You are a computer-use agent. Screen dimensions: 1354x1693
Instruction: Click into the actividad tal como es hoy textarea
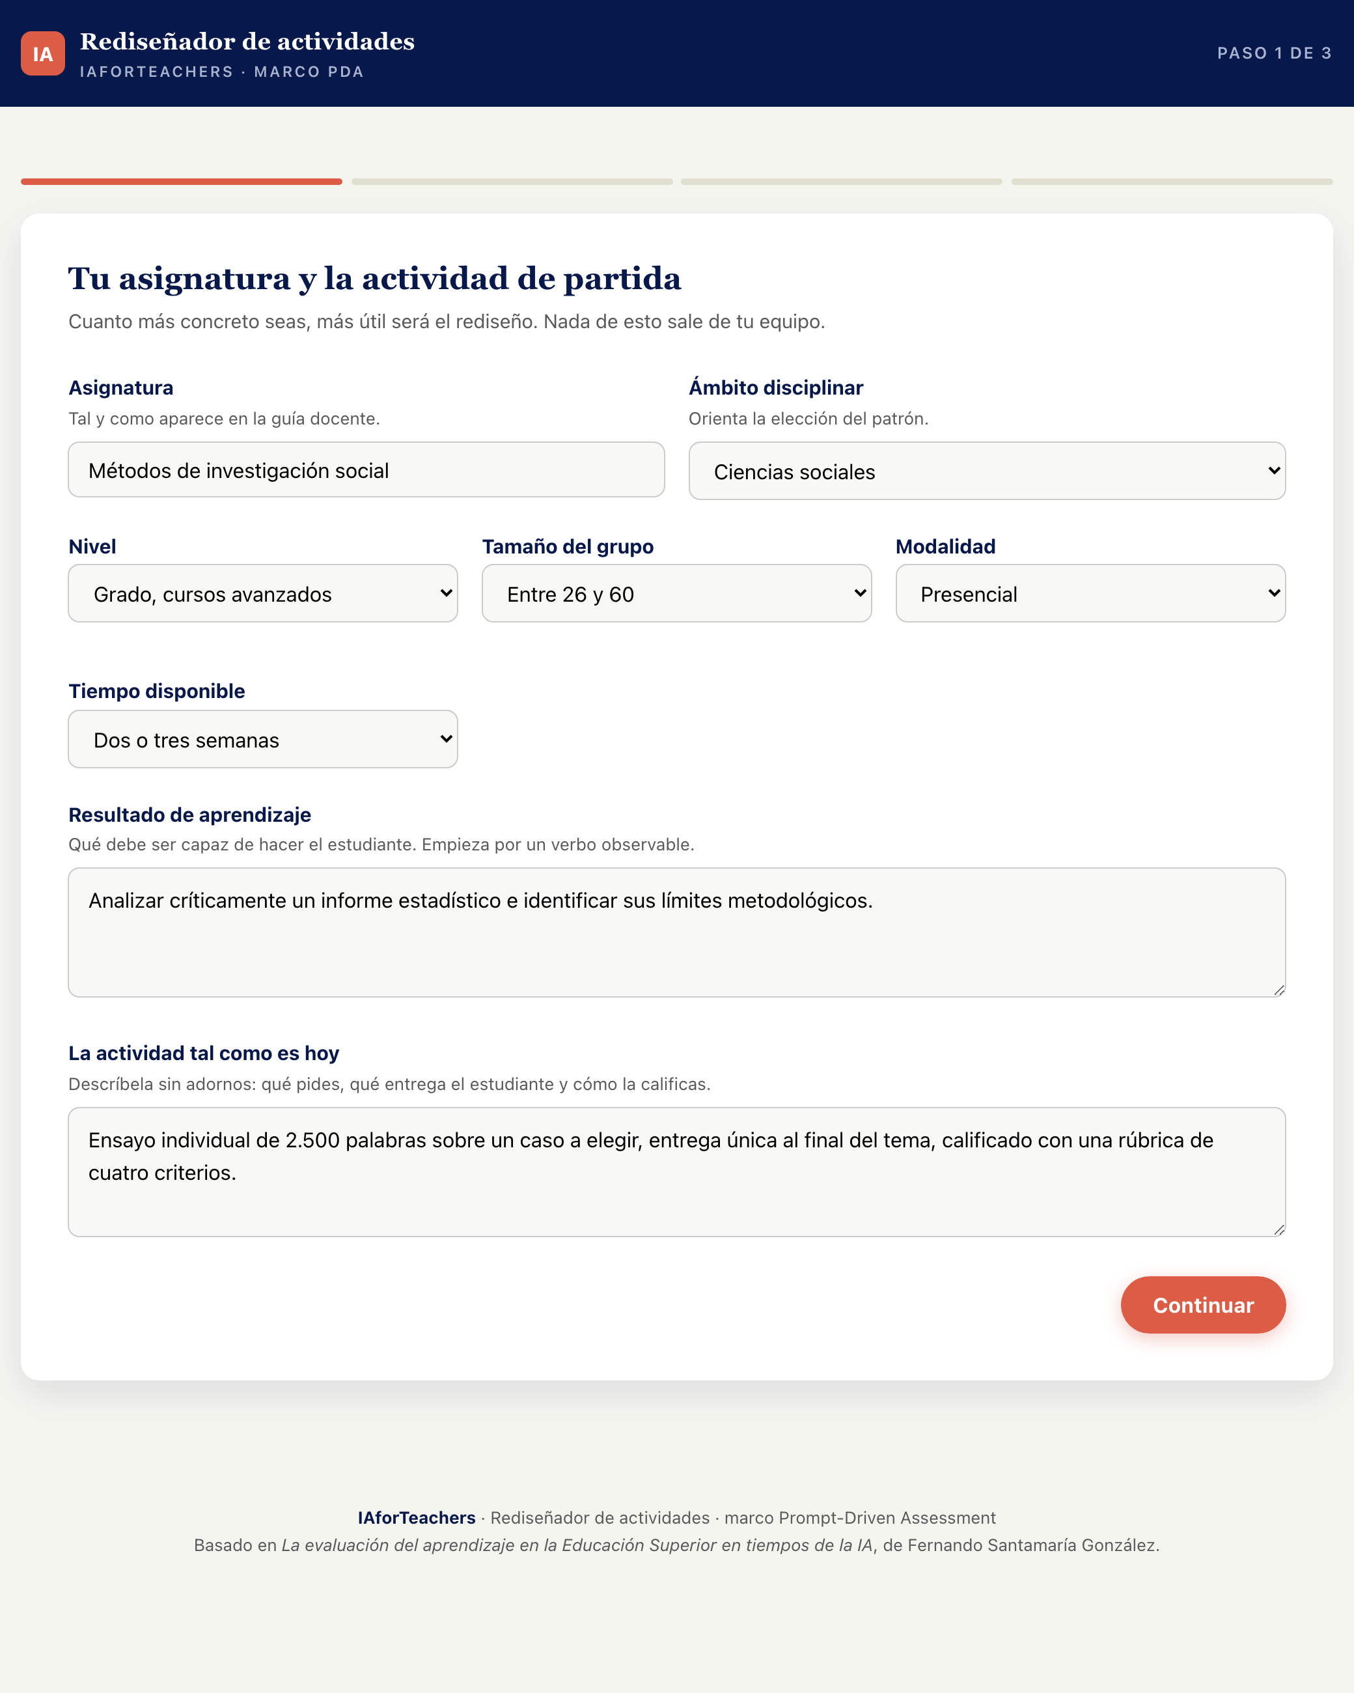[x=676, y=1171]
